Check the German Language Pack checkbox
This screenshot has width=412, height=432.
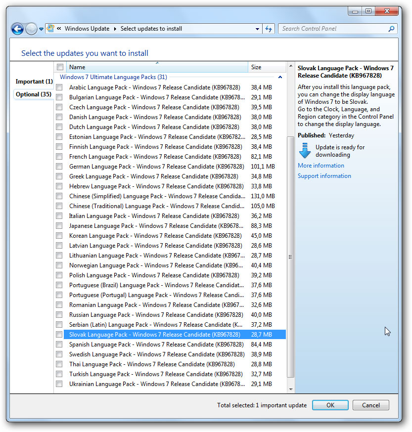[x=59, y=167]
